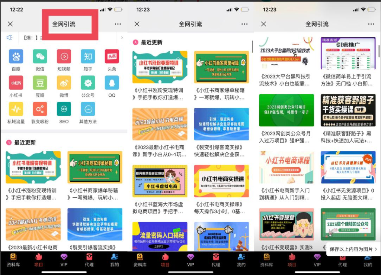Viewport: 381px width, 275px height.
Task: Switch to VIP tab in middle screen
Action: pos(190,260)
